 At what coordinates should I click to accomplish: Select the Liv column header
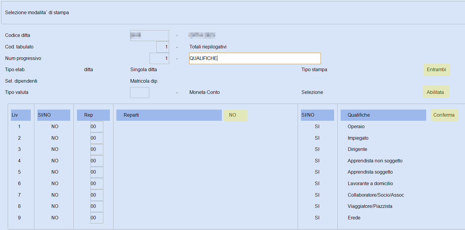[21, 115]
